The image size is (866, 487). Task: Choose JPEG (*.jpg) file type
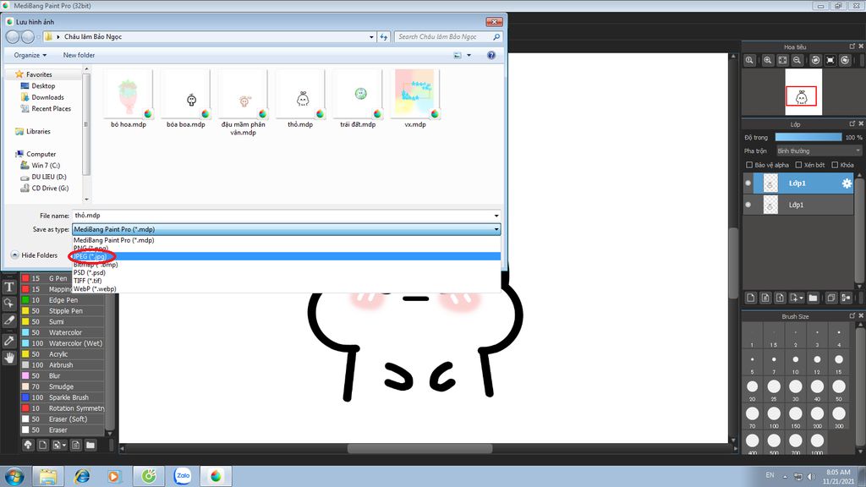pos(287,256)
